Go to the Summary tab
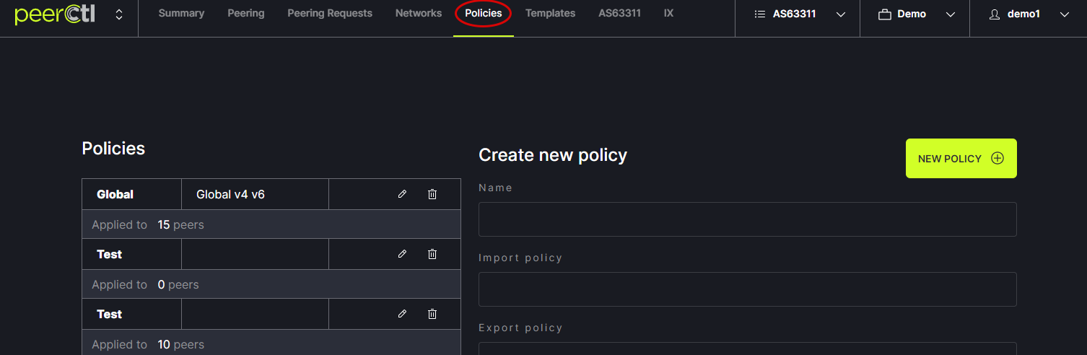Viewport: 1087px width, 355px height. pos(181,14)
